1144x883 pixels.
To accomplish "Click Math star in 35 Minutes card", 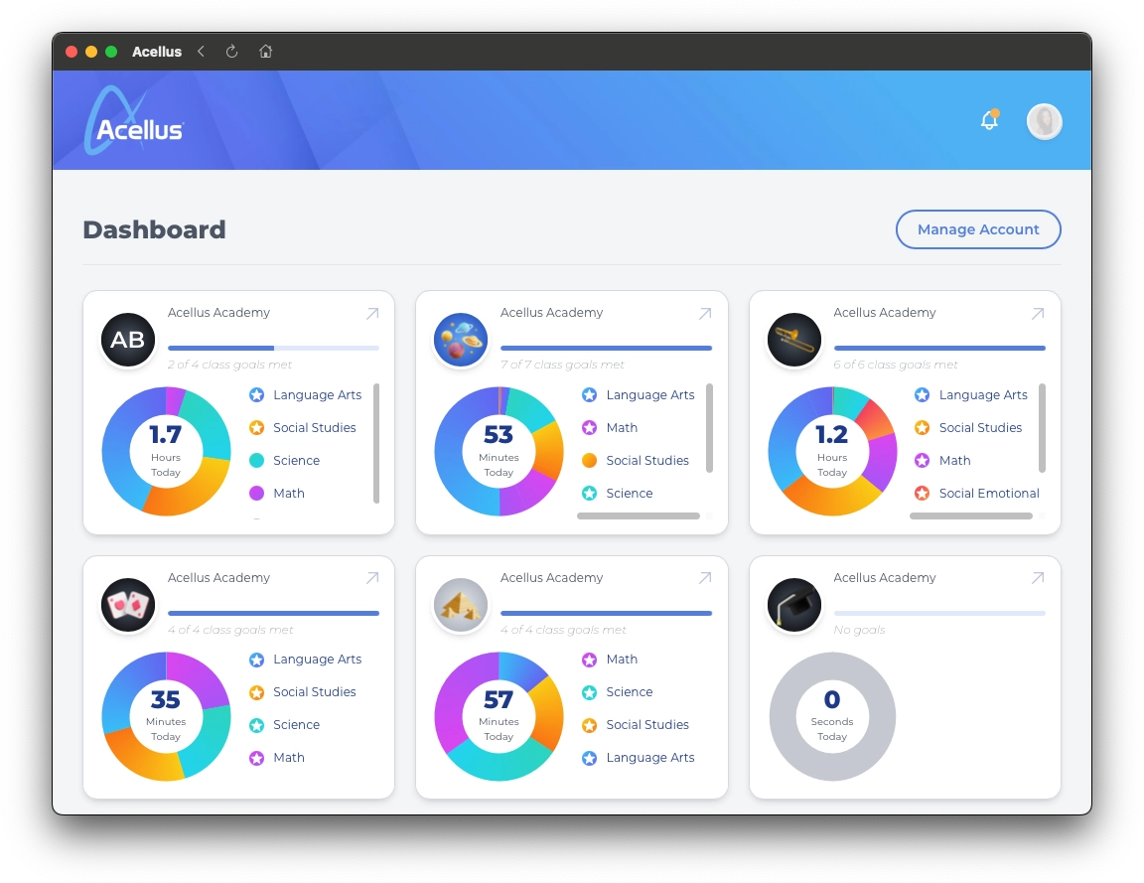I will 257,758.
